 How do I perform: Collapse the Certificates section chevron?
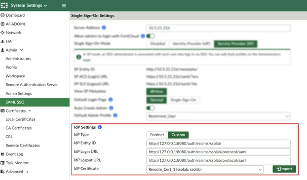click(x=30, y=111)
